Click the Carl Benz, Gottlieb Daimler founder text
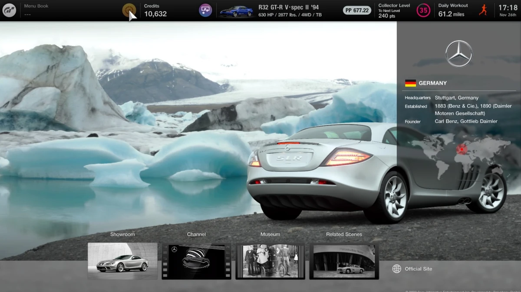This screenshot has height=292, width=521. [x=466, y=121]
